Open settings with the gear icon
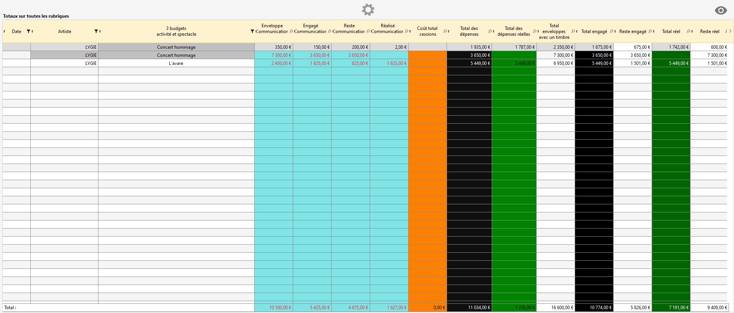This screenshot has width=734, height=313. pyautogui.click(x=368, y=10)
